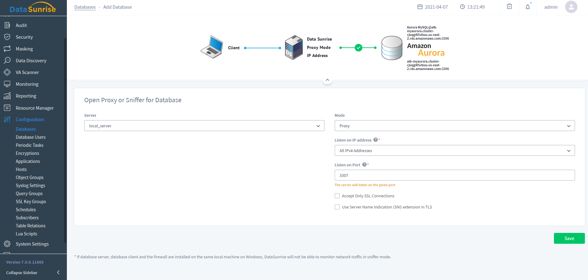This screenshot has width=588, height=280.
Task: Click help icon beside Listen on IP address
Action: [376, 140]
